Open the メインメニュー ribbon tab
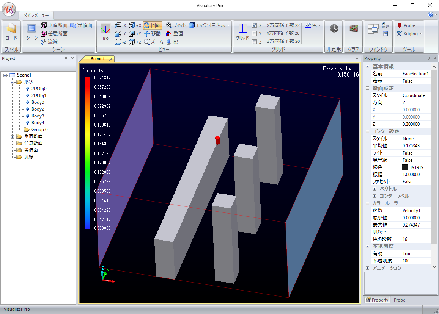 click(x=36, y=16)
